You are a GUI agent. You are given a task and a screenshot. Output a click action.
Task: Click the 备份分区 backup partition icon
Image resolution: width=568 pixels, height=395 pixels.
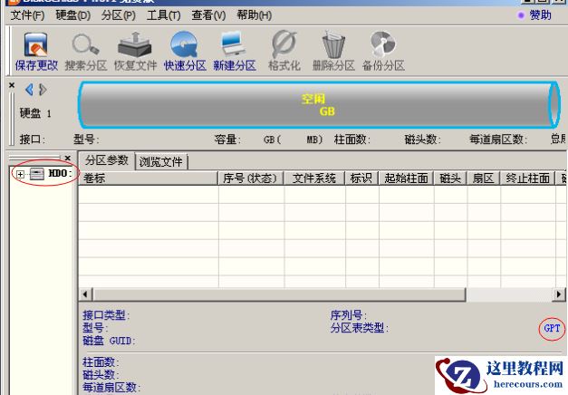383,44
